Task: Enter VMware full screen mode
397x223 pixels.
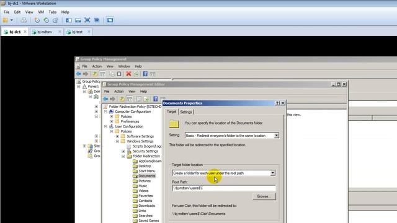Action: coord(87,20)
